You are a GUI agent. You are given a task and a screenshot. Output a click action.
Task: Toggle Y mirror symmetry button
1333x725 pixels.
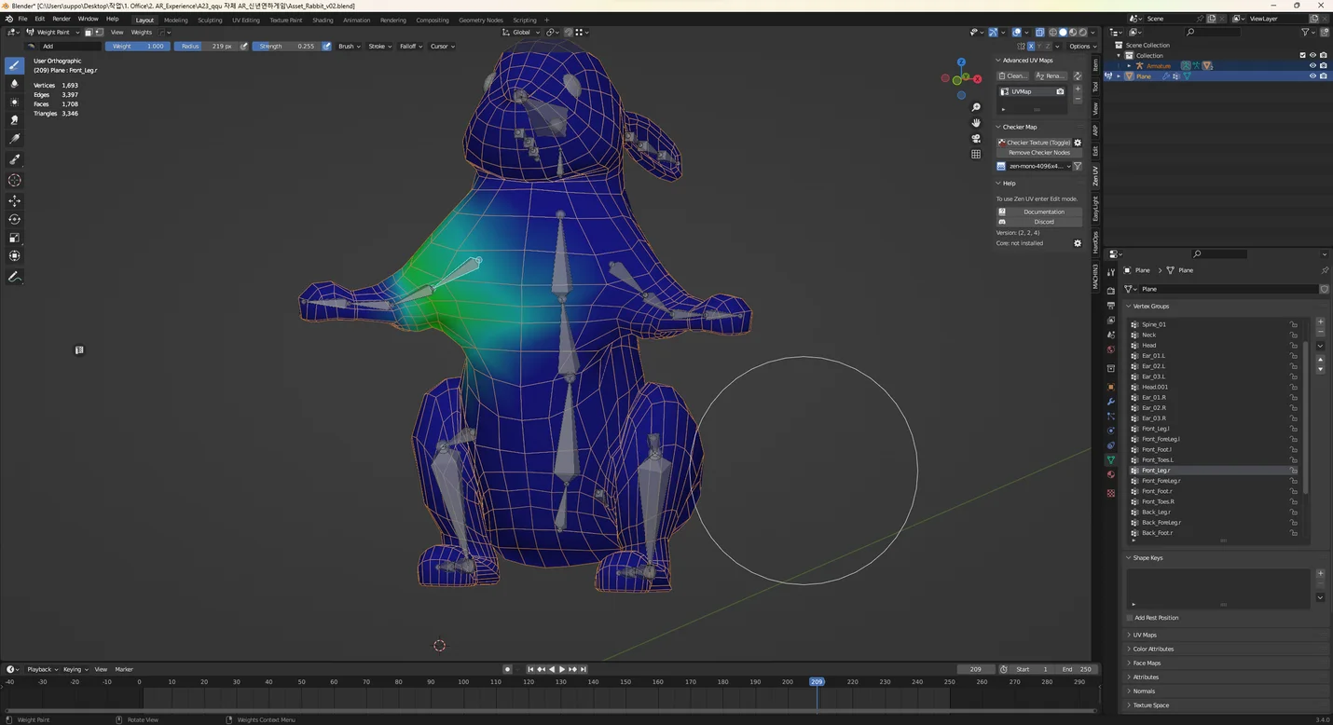(1038, 46)
